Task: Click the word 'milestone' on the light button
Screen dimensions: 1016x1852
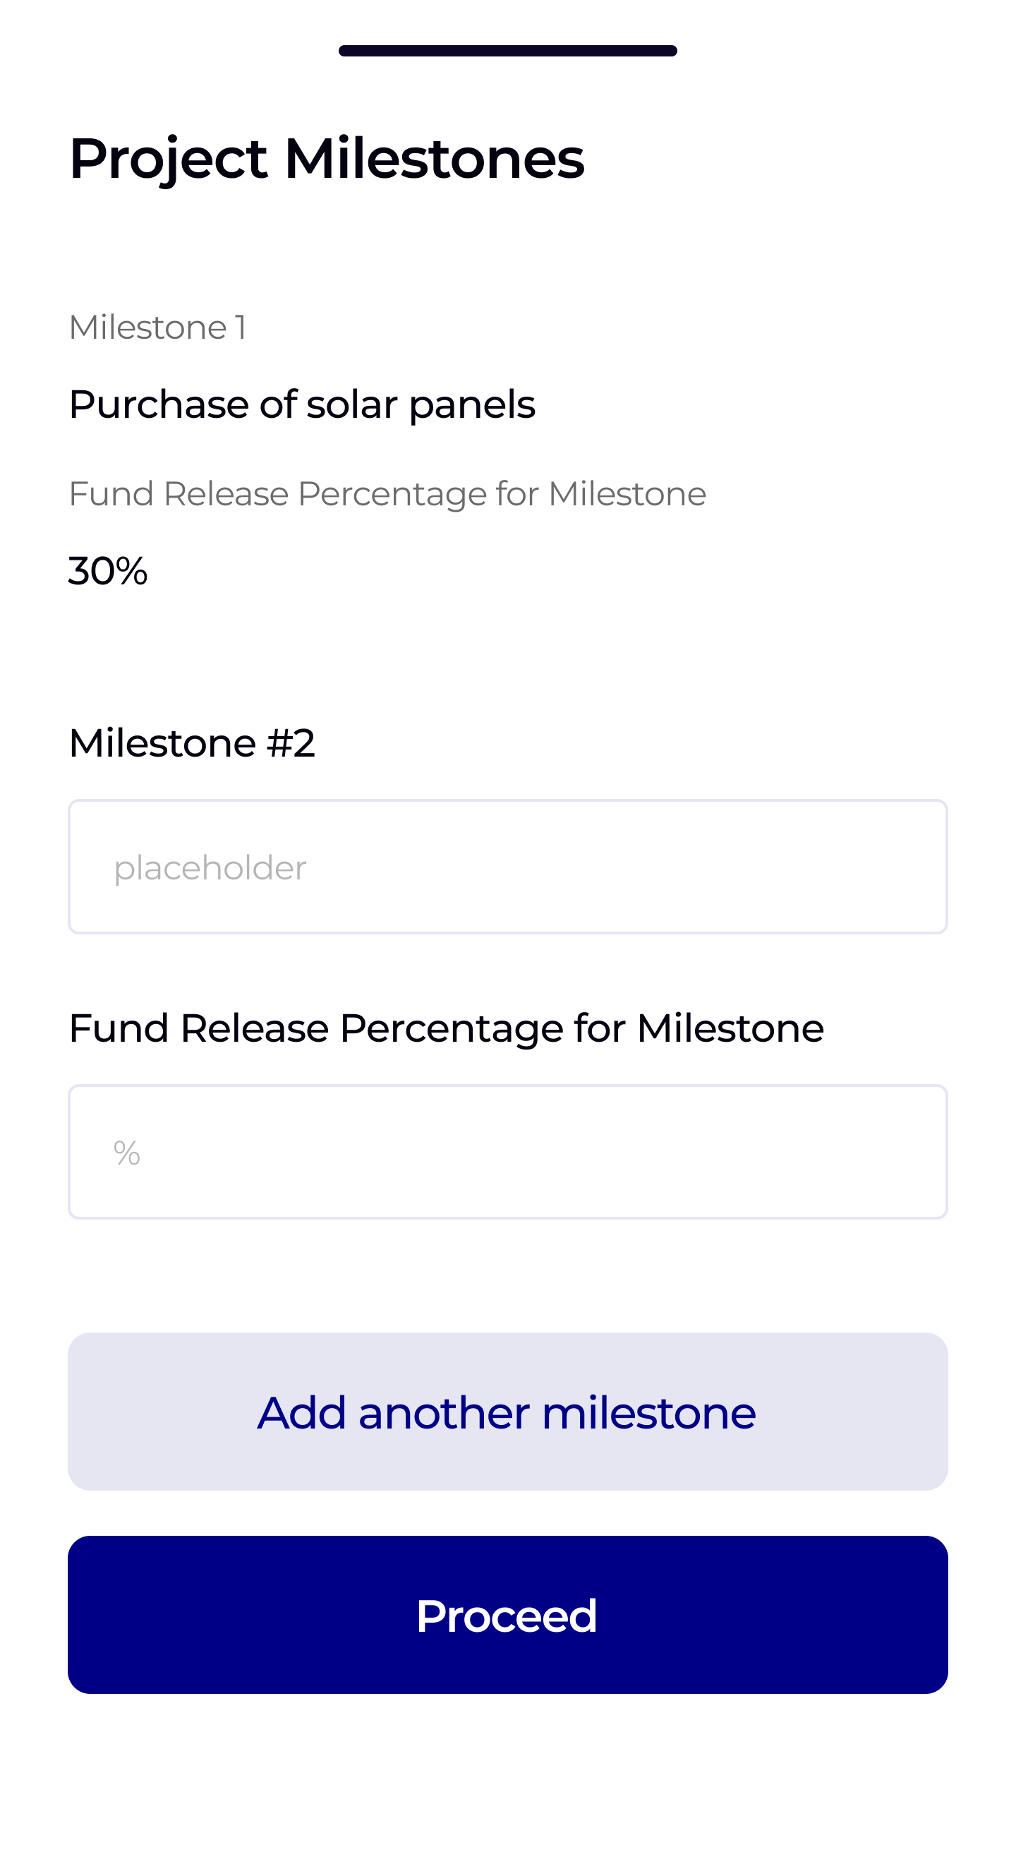Action: pyautogui.click(x=648, y=1413)
